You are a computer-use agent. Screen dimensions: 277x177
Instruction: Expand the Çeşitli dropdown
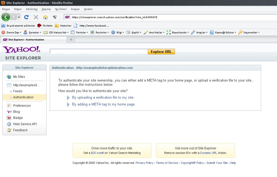(x=134, y=33)
